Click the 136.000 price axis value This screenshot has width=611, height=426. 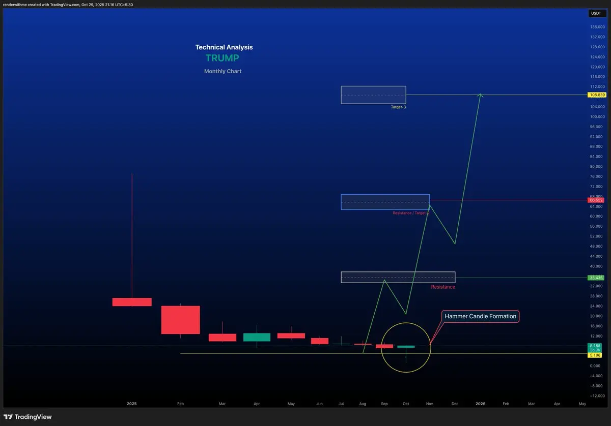(x=597, y=27)
